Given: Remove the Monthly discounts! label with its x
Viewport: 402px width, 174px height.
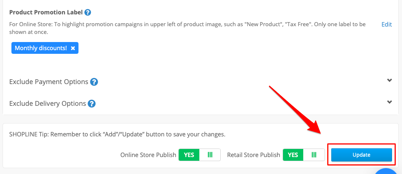Looking at the screenshot, I should click(x=73, y=48).
